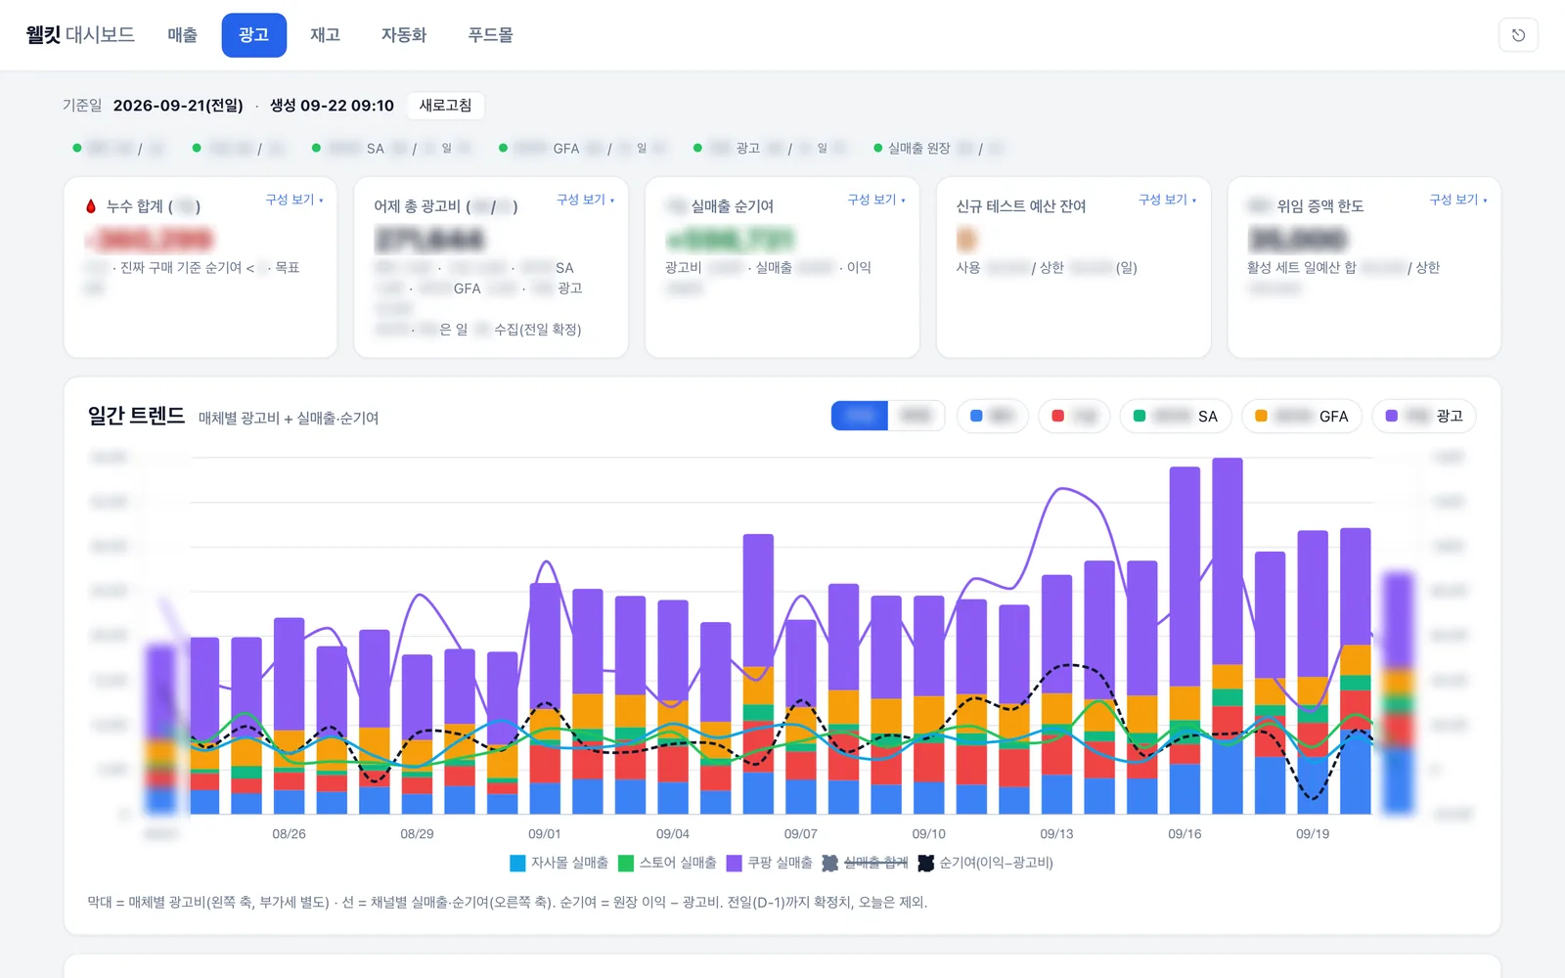
Task: Toggle the blue-square series chip
Action: coord(993,416)
